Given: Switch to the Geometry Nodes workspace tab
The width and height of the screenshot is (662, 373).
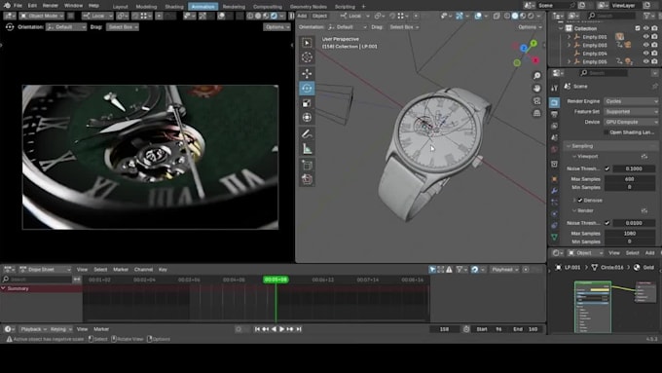Looking at the screenshot, I should [x=309, y=7].
